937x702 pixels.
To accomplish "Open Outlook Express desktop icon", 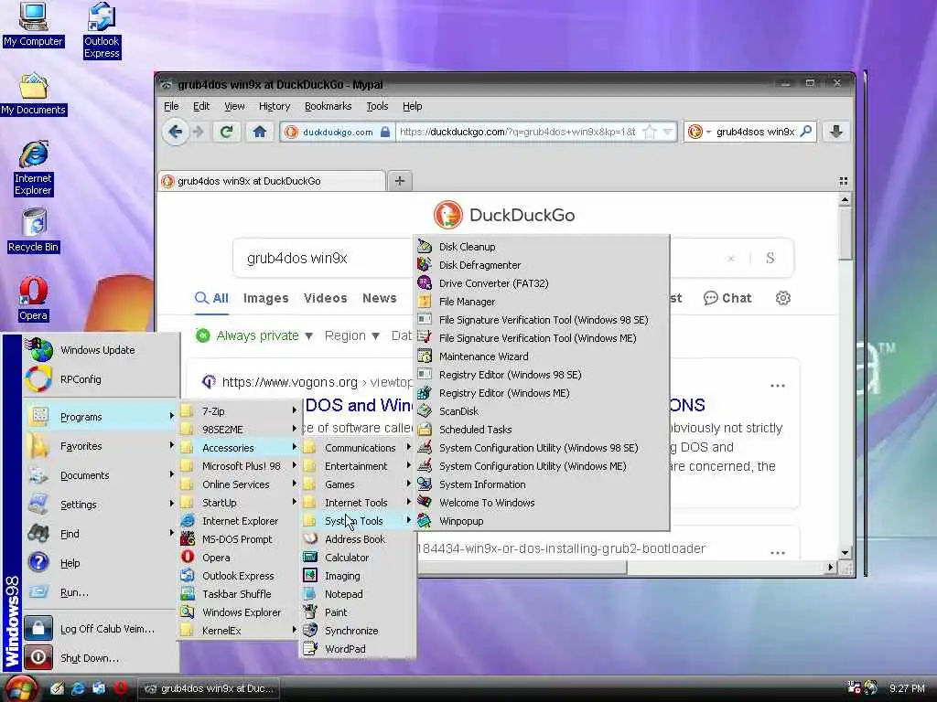I will click(x=102, y=30).
